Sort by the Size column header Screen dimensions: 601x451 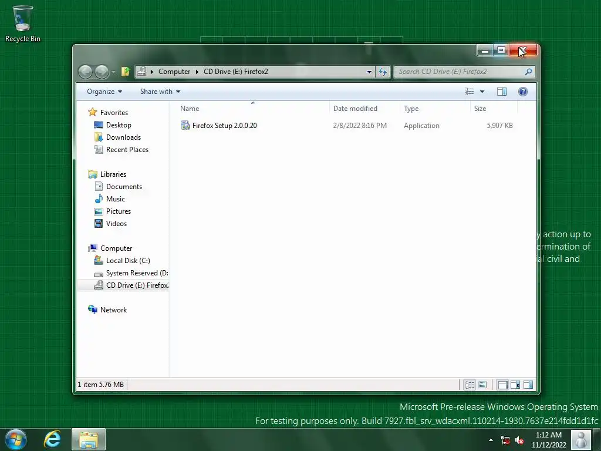(494, 109)
